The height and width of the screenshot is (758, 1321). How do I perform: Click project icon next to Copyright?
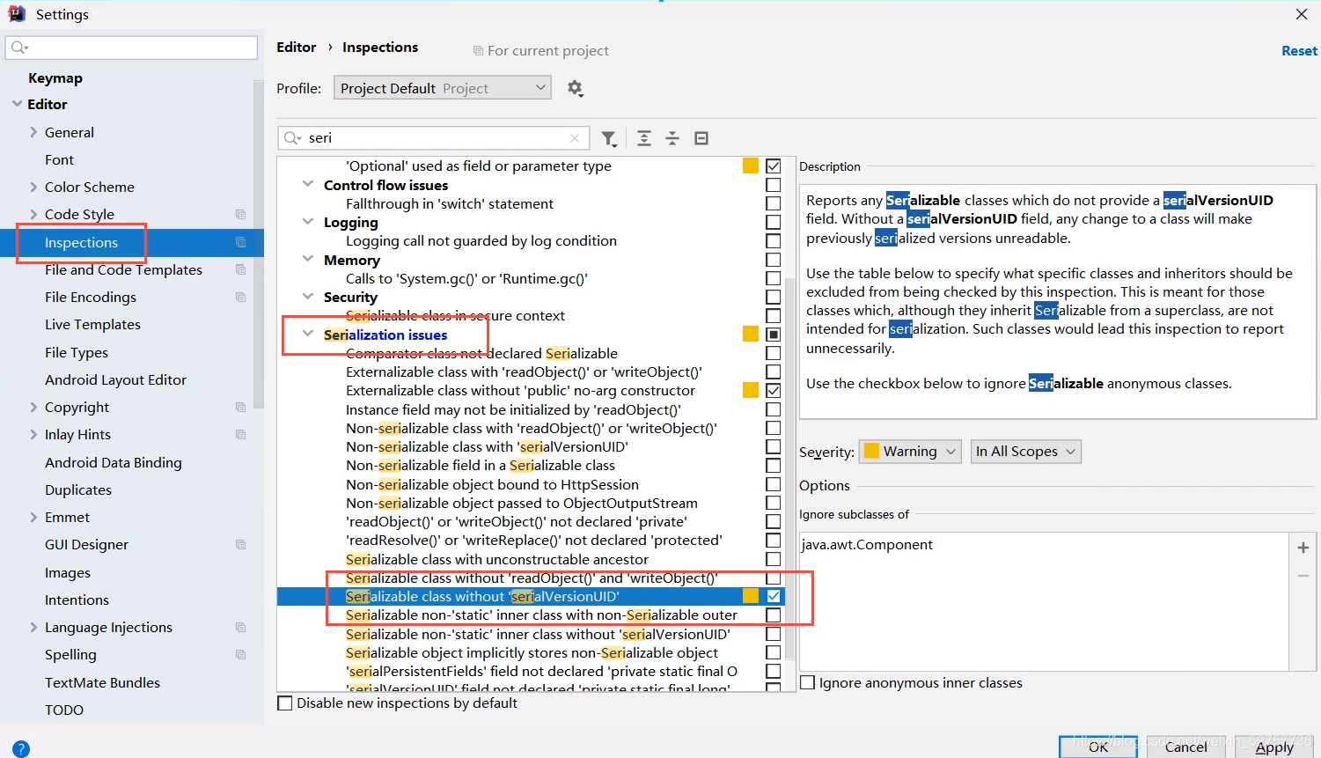[240, 407]
